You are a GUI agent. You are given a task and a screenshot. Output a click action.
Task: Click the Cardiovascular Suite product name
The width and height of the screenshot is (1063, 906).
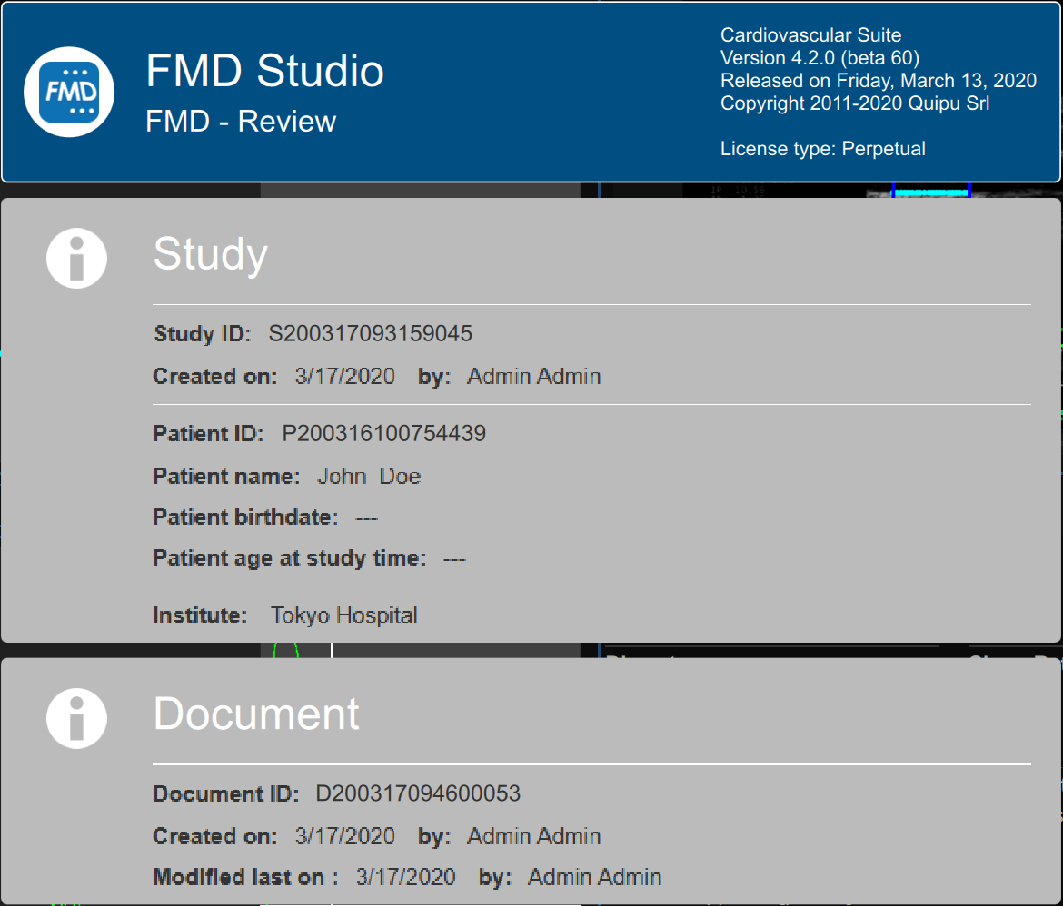point(810,35)
